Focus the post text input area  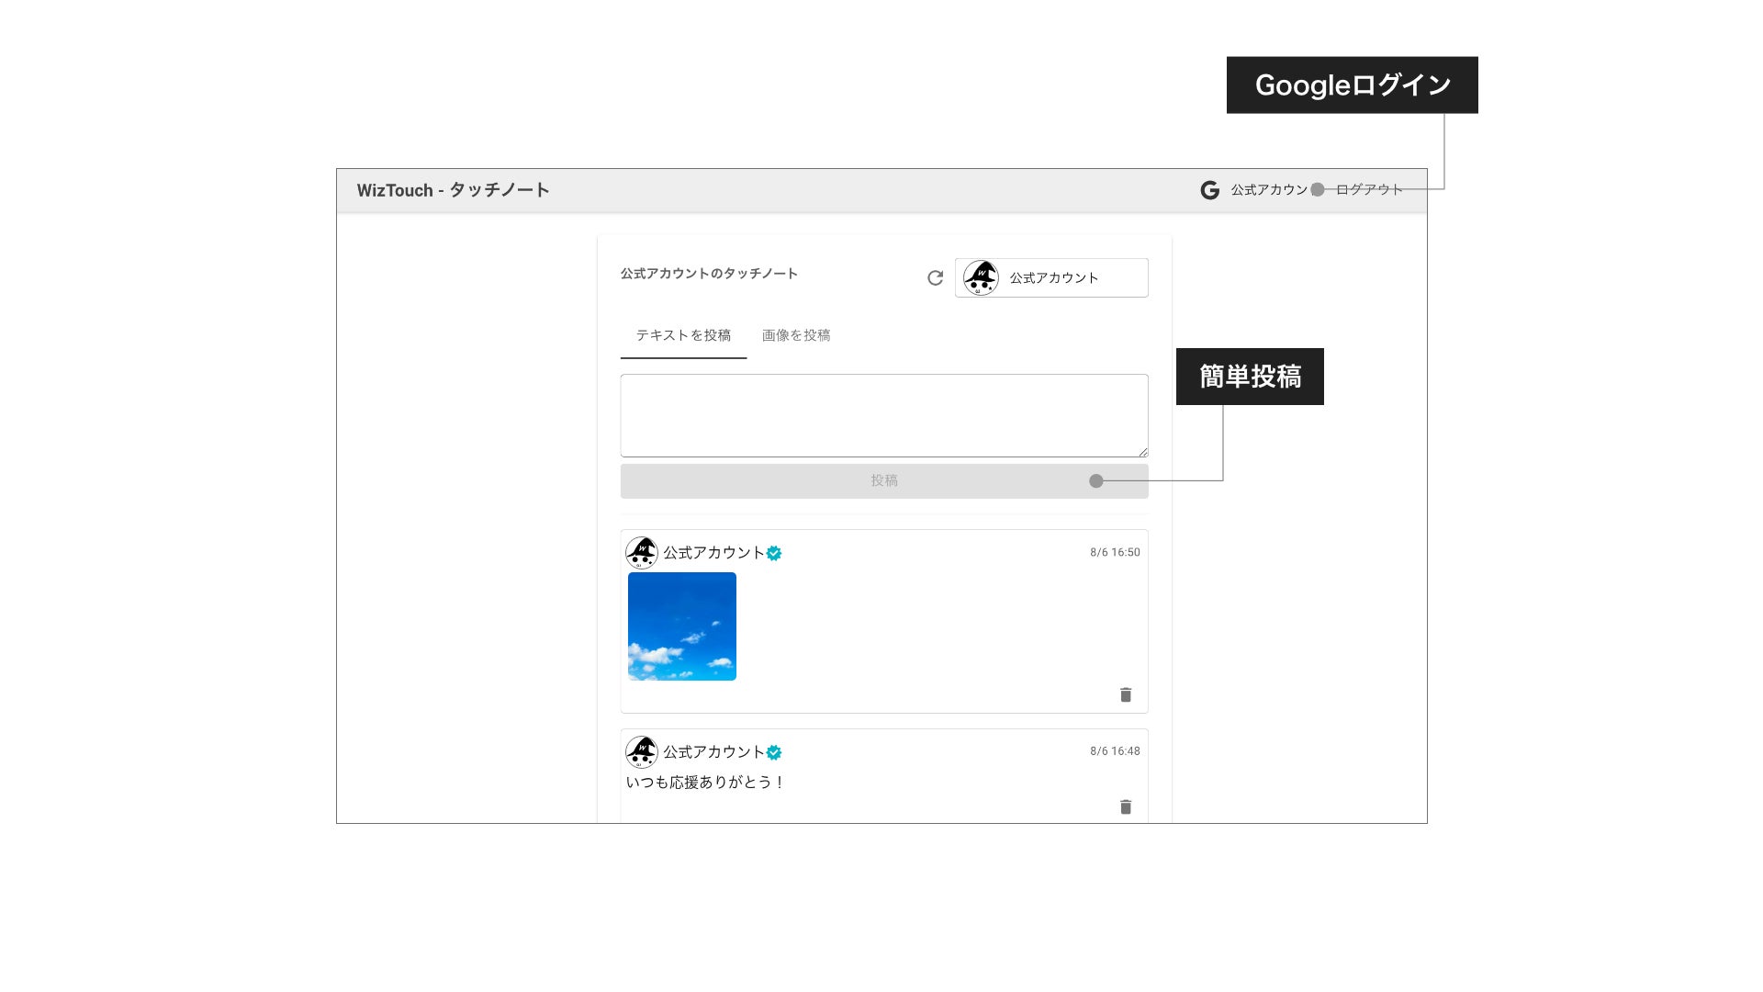click(883, 415)
